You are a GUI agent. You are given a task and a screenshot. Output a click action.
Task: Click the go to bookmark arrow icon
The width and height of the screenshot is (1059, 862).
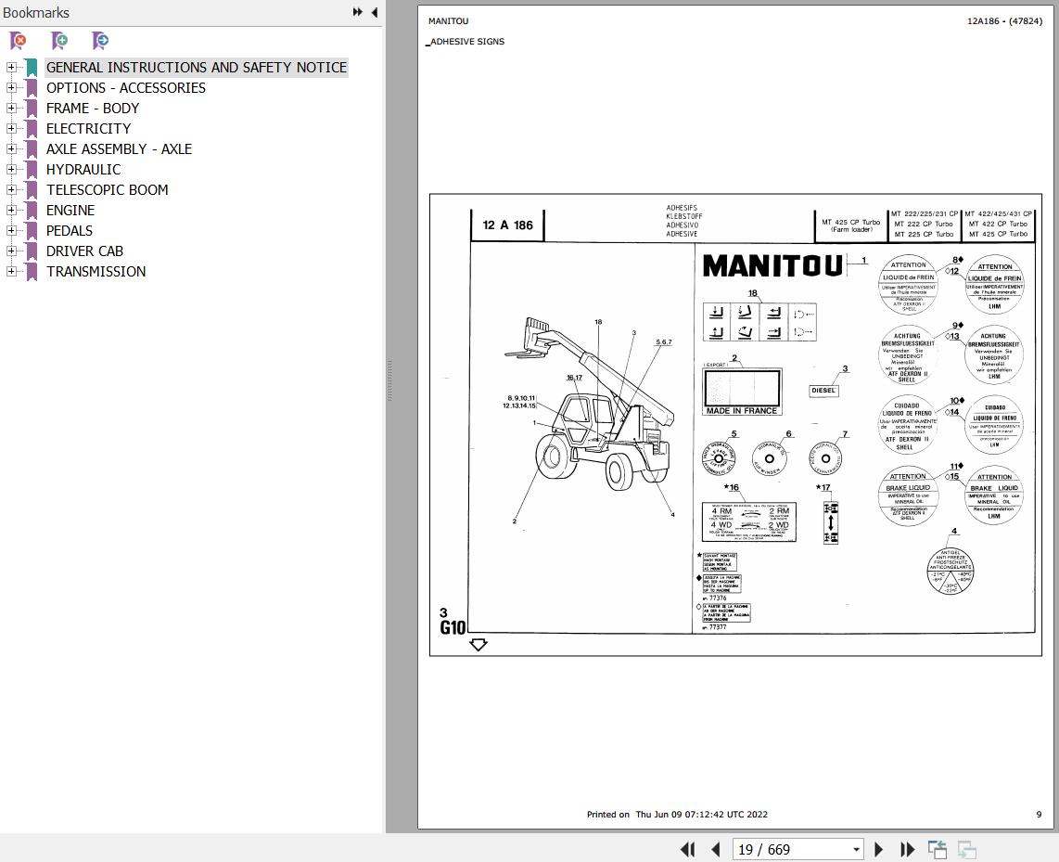point(100,41)
